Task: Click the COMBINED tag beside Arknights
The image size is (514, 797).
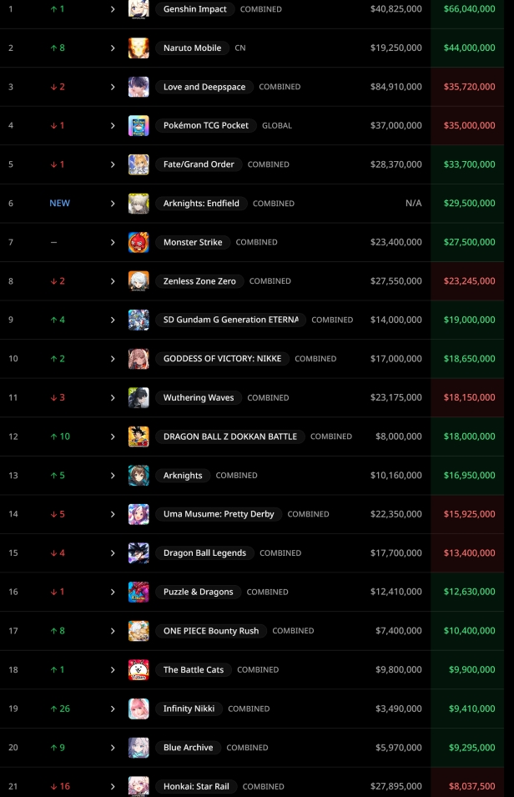Action: [236, 475]
